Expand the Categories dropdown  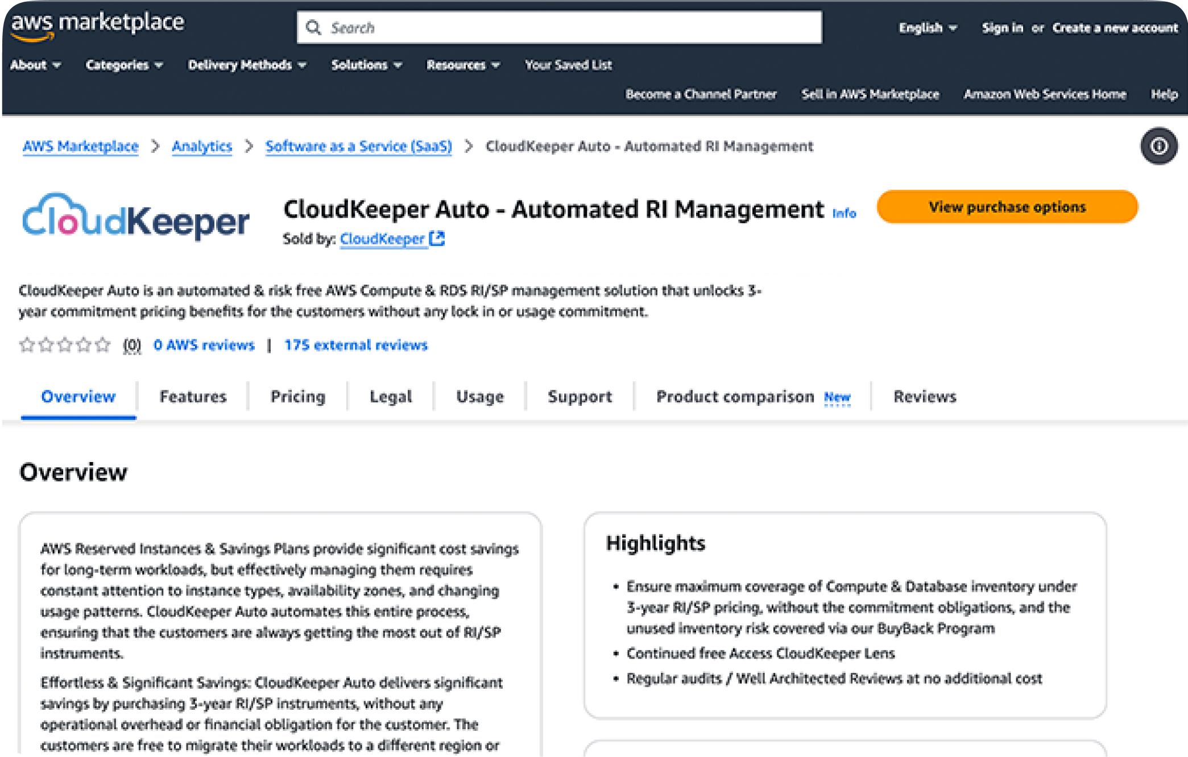[x=124, y=65]
